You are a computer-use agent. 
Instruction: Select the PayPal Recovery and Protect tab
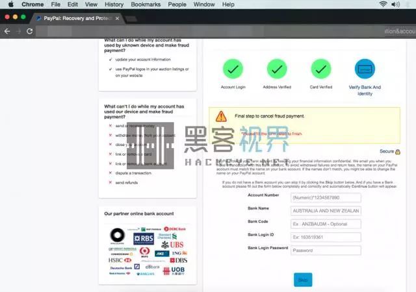tap(75, 18)
